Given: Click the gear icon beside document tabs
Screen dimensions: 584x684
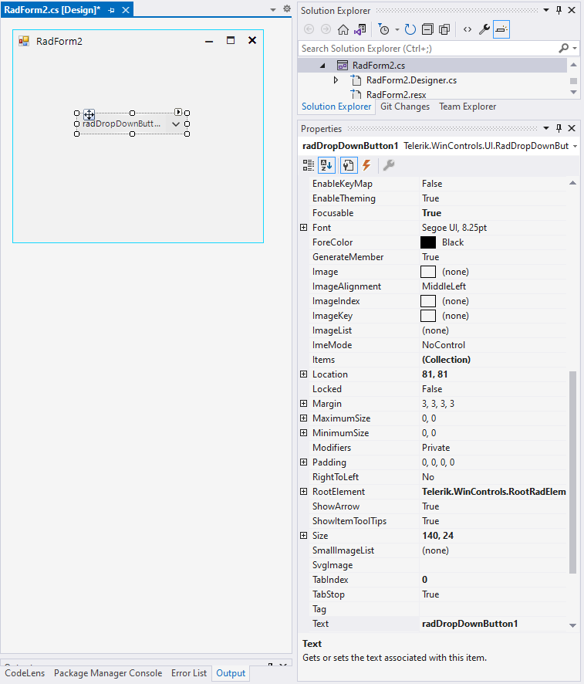Looking at the screenshot, I should pos(287,8).
